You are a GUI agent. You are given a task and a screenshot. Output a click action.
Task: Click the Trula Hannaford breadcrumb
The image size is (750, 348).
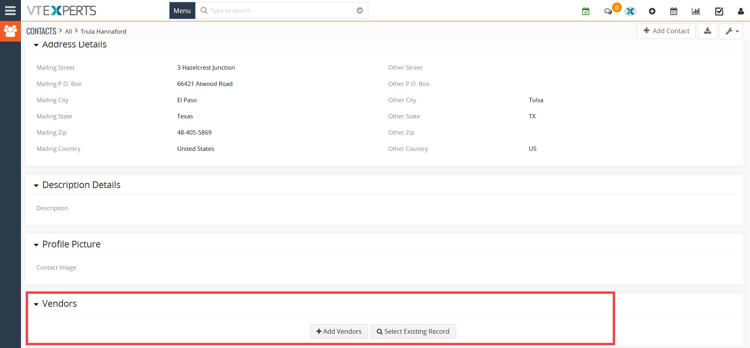(103, 32)
